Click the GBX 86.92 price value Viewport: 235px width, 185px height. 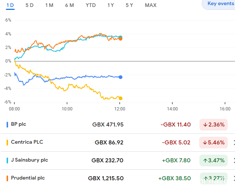(x=109, y=143)
